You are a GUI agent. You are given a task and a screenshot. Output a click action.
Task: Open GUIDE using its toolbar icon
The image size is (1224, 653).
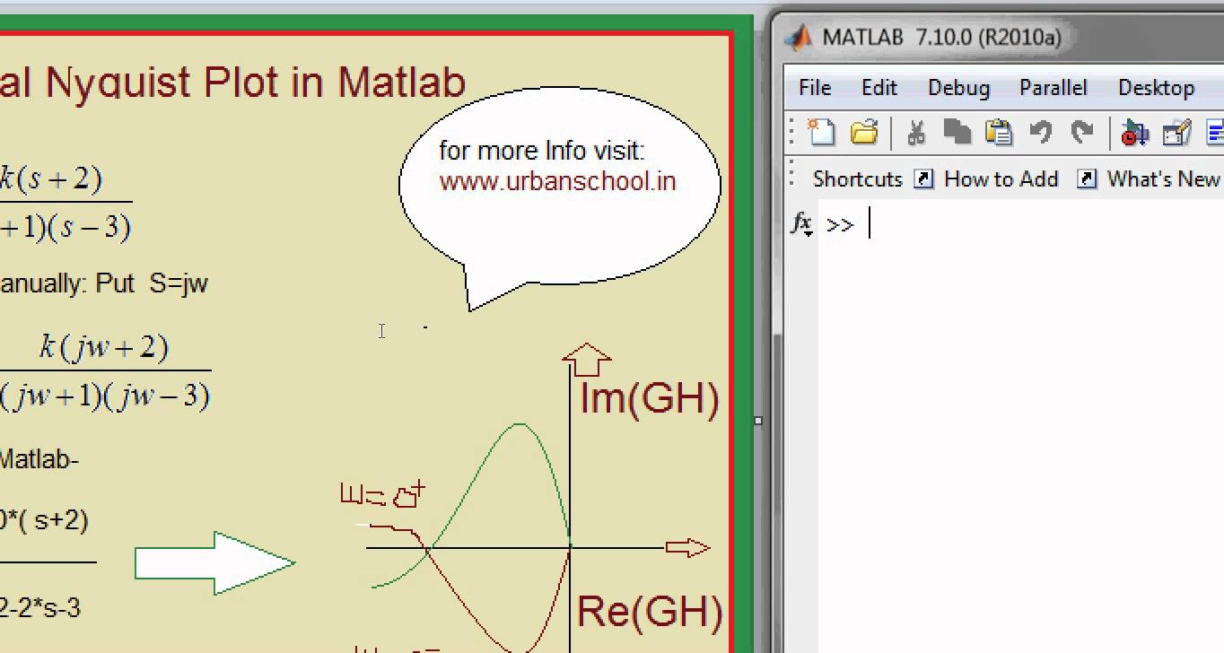[x=1176, y=134]
